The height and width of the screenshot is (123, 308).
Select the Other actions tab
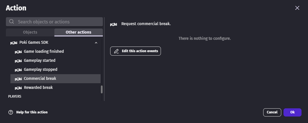(78, 32)
